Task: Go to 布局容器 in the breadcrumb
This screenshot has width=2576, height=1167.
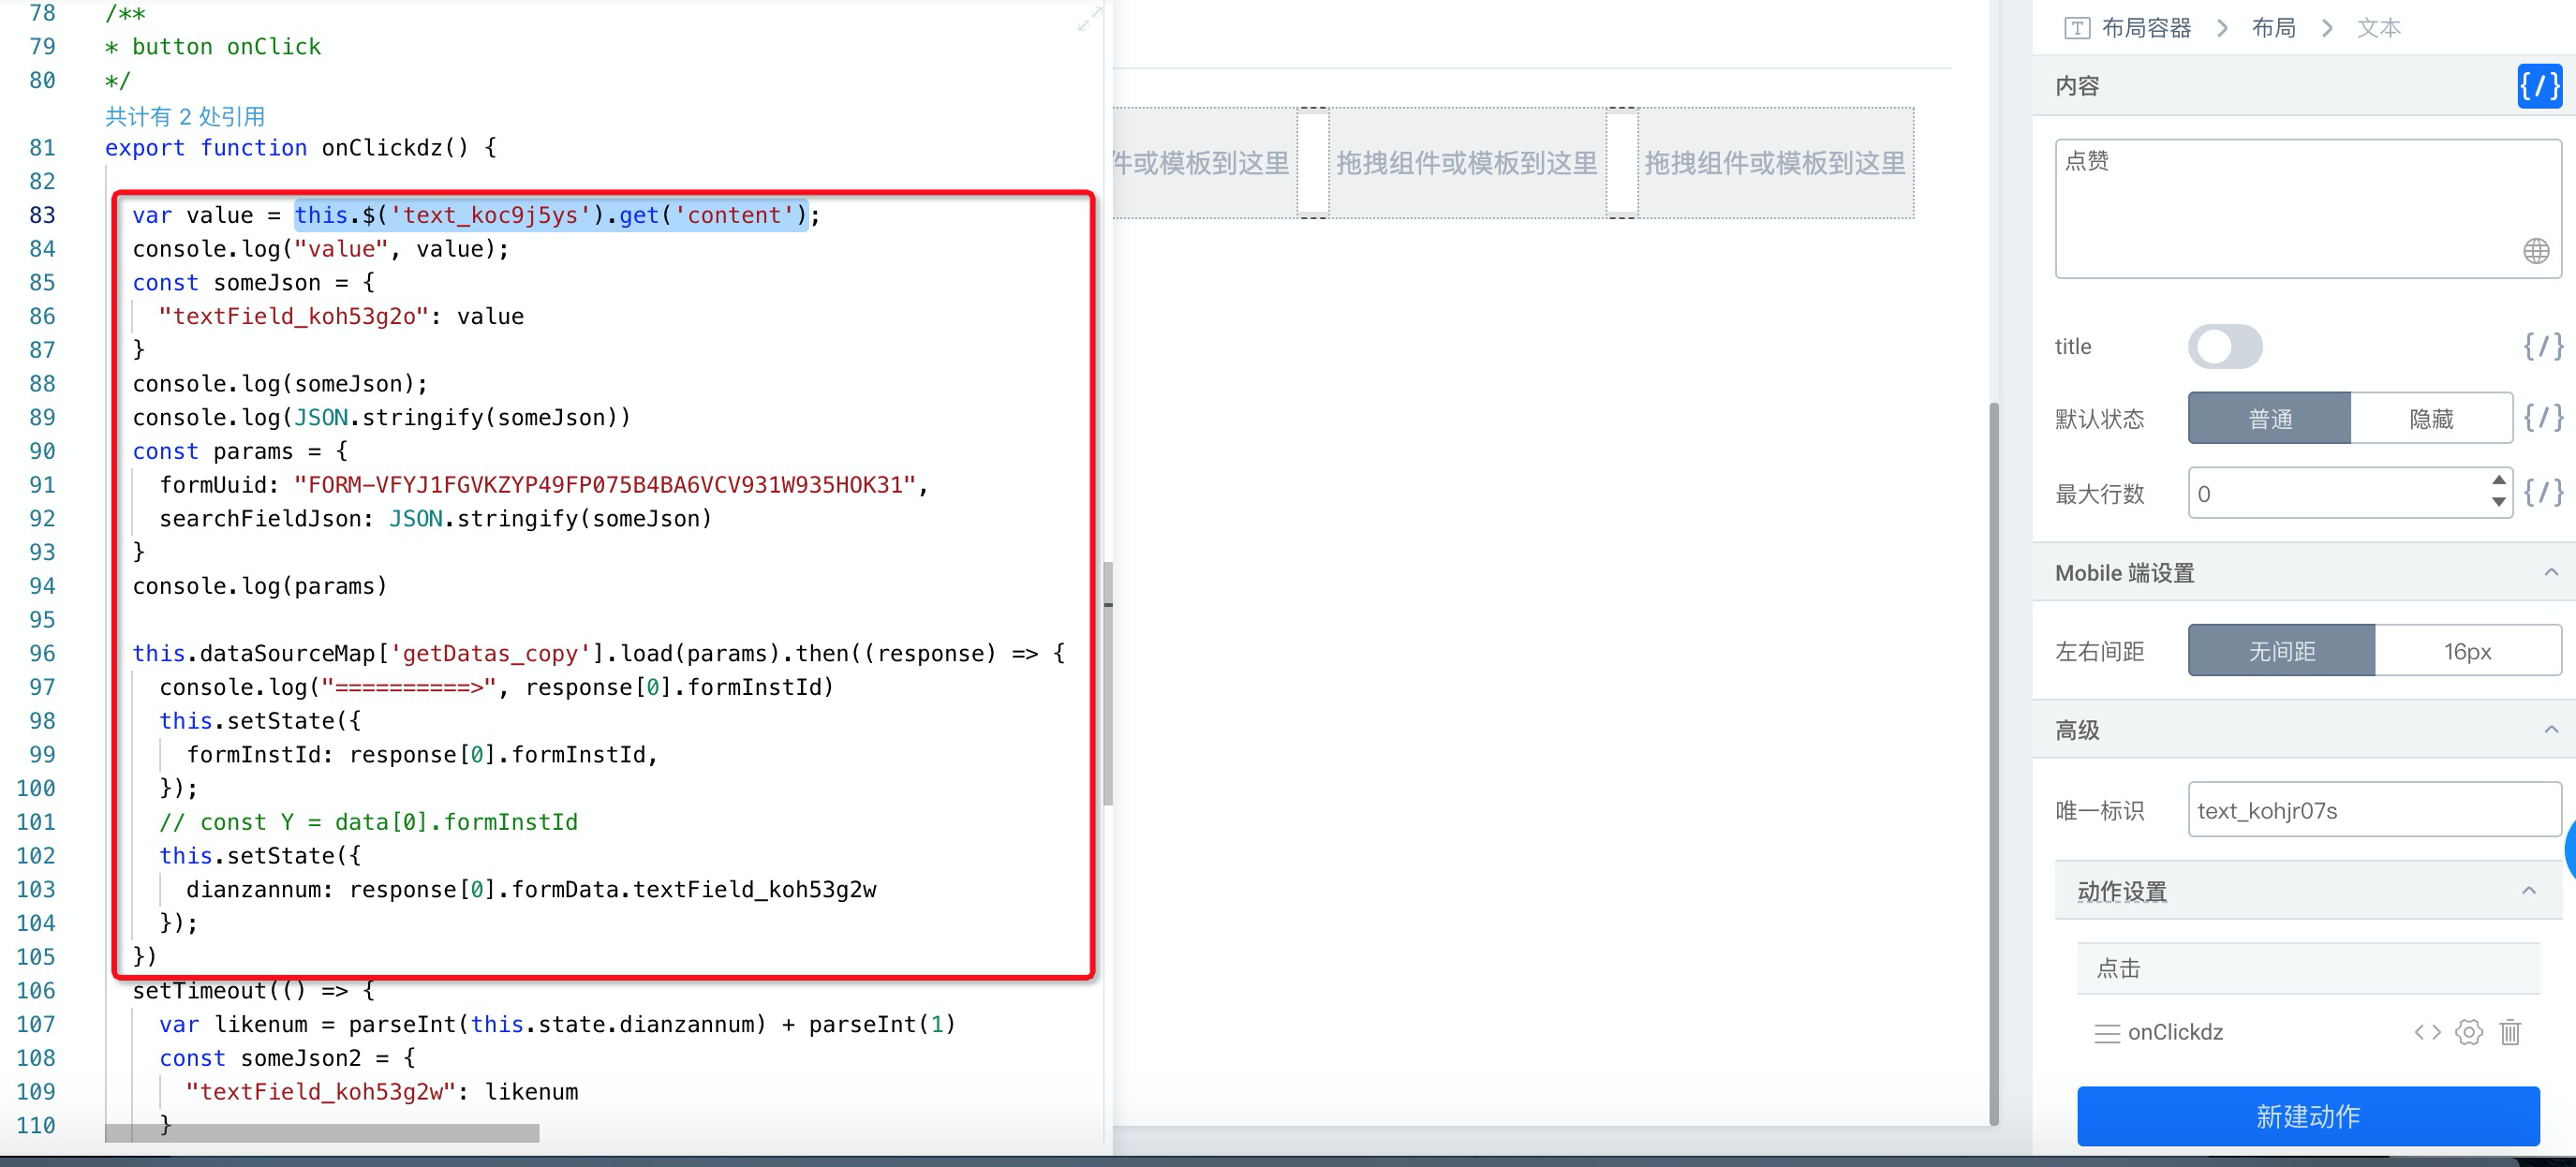Action: coord(2146,28)
